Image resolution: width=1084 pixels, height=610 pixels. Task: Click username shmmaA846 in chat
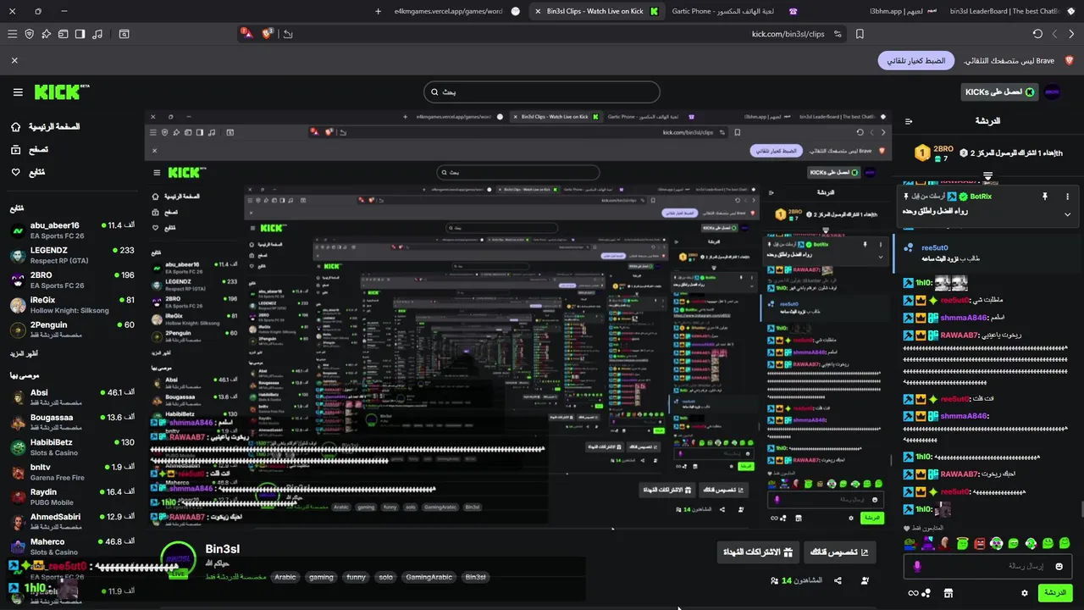point(964,318)
